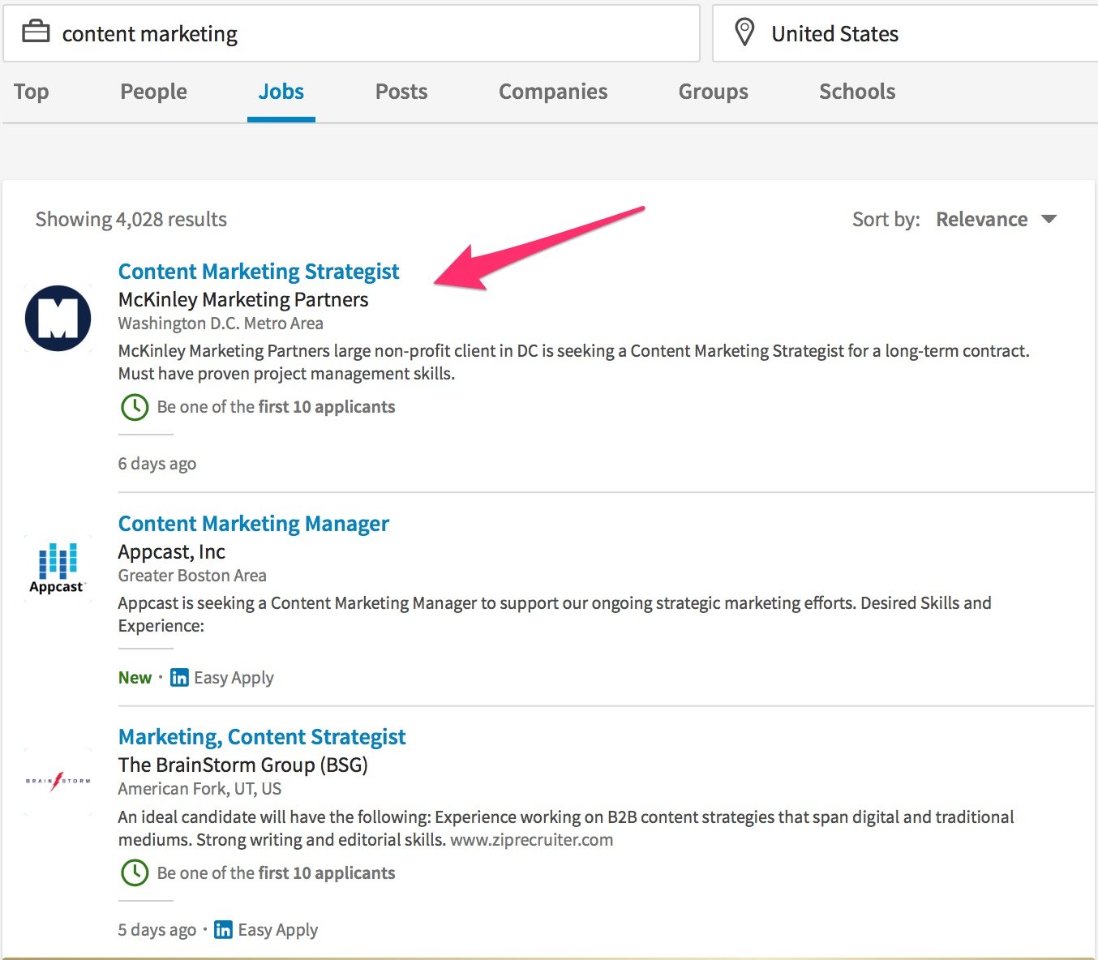This screenshot has width=1098, height=960.
Task: Click the 6 days ago text
Action: point(157,464)
